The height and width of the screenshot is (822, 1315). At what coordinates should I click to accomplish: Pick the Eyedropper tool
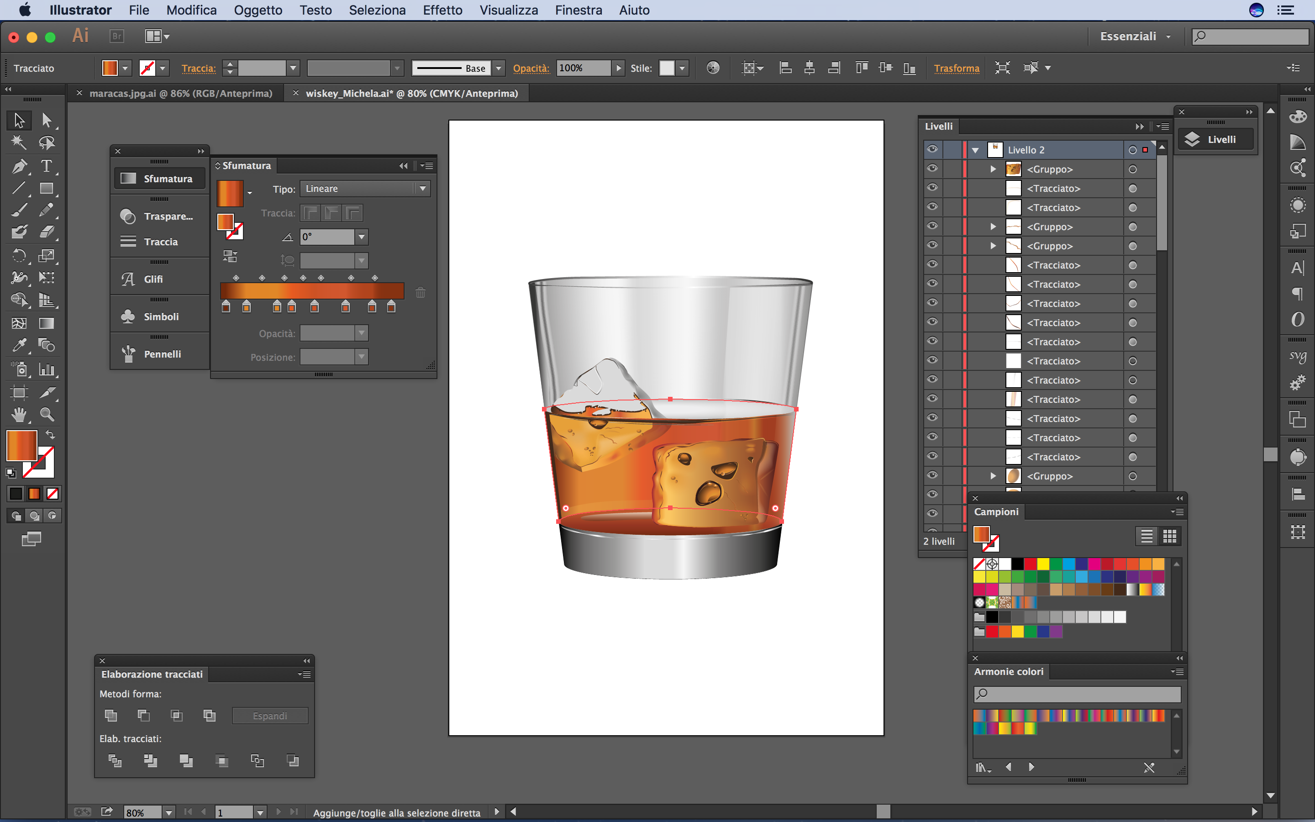(19, 345)
